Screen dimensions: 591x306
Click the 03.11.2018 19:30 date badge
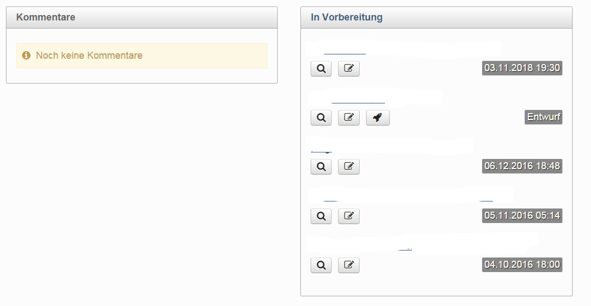[522, 68]
